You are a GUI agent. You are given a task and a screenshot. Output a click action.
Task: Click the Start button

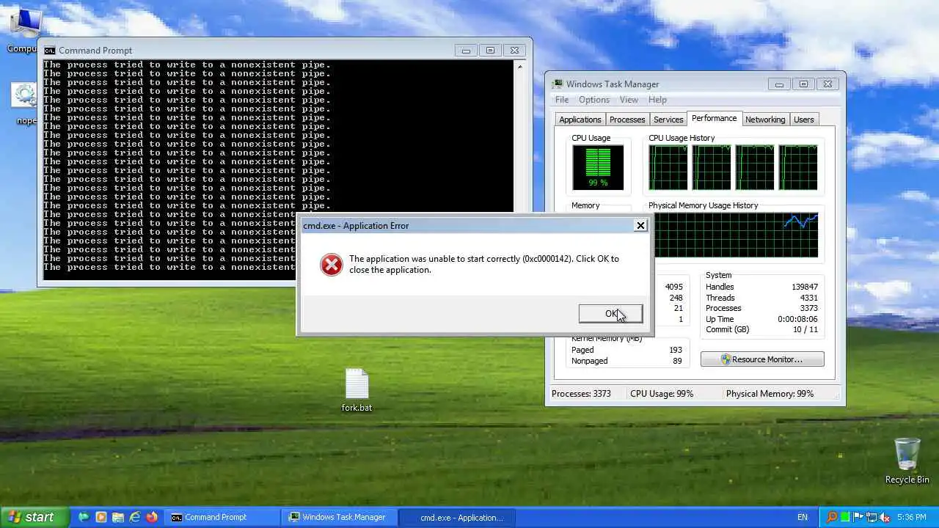pyautogui.click(x=34, y=517)
